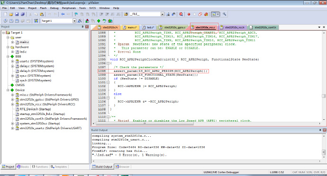The height and width of the screenshot is (176, 327).
Task: Switch to the main.c* editor tab
Action: (x=130, y=27)
